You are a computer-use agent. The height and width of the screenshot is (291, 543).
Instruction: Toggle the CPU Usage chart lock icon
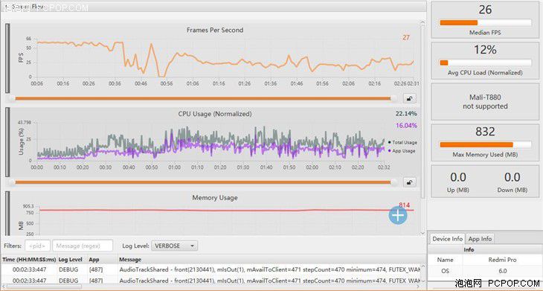coord(410,182)
